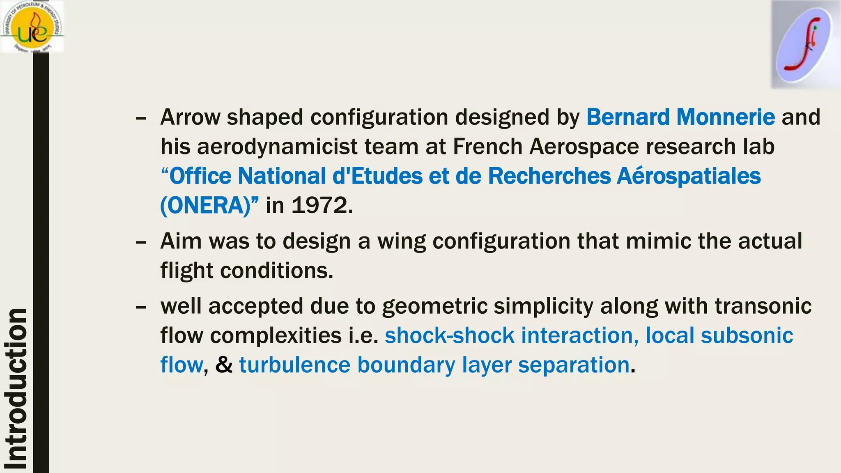Click the dash bullet before "Arrow shaped"
The image size is (841, 473).
141,118
